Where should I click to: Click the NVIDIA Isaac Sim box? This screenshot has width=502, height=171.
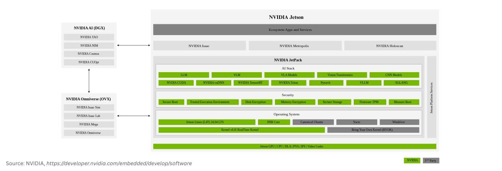(89, 108)
